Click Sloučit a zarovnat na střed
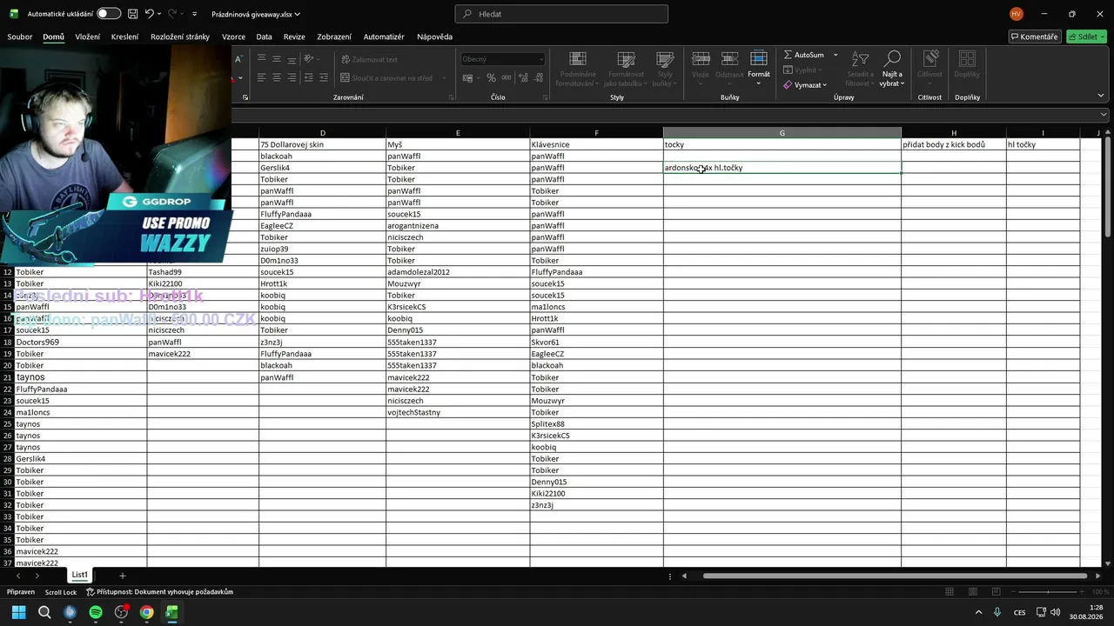 (386, 78)
